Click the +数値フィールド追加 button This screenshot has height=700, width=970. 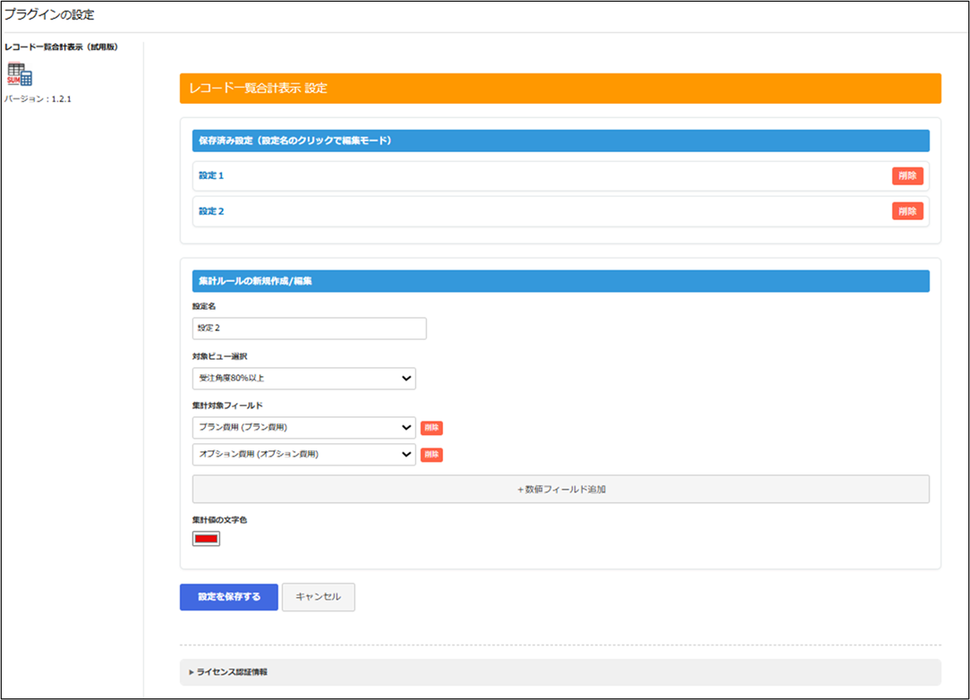click(560, 490)
